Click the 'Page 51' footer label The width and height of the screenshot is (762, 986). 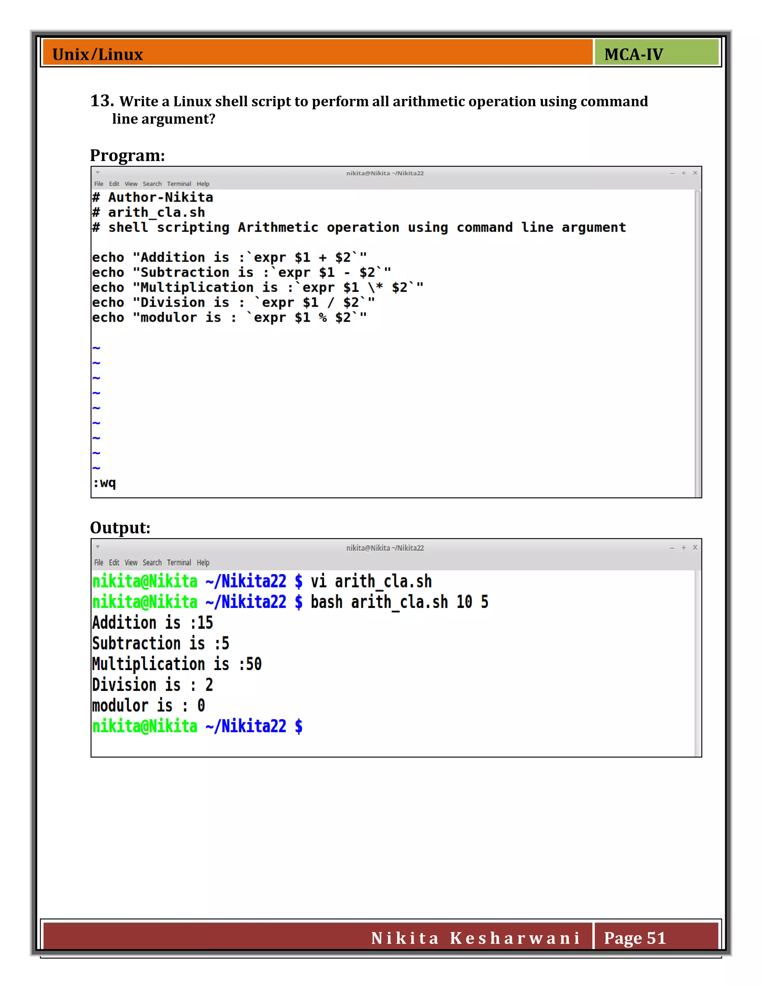(635, 938)
